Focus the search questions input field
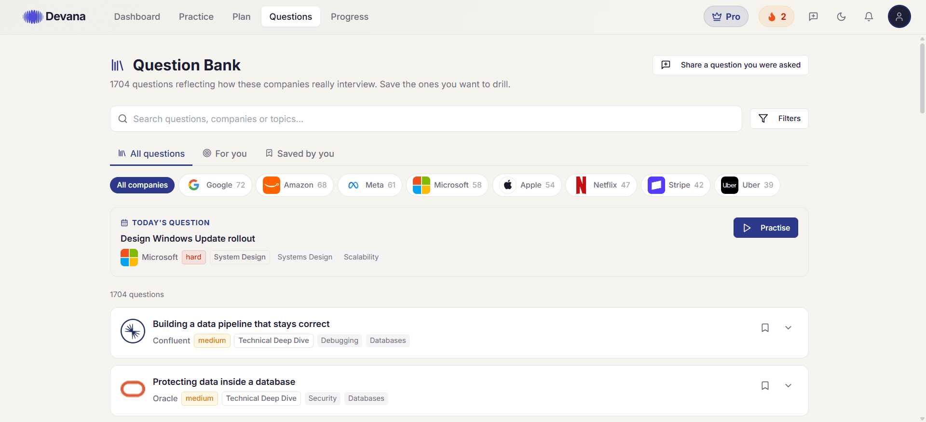 click(426, 119)
